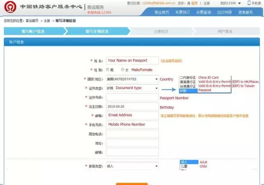
Task: Select the 女 (female) radio button
Action: click(123, 70)
